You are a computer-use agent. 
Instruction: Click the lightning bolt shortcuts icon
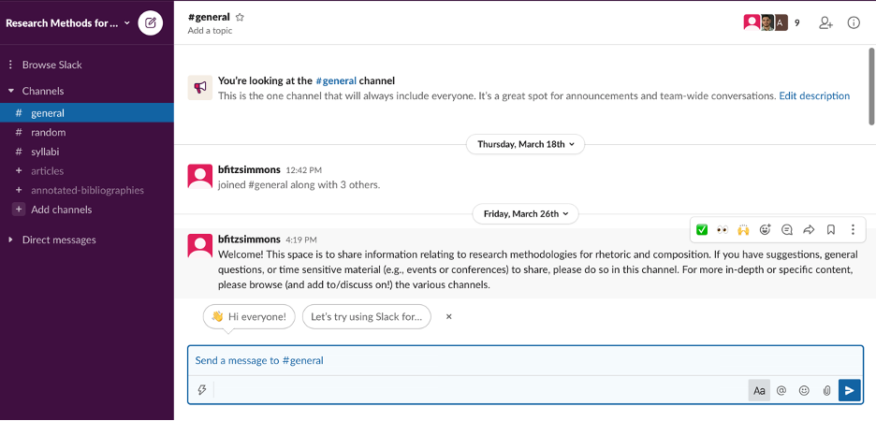pyautogui.click(x=202, y=390)
